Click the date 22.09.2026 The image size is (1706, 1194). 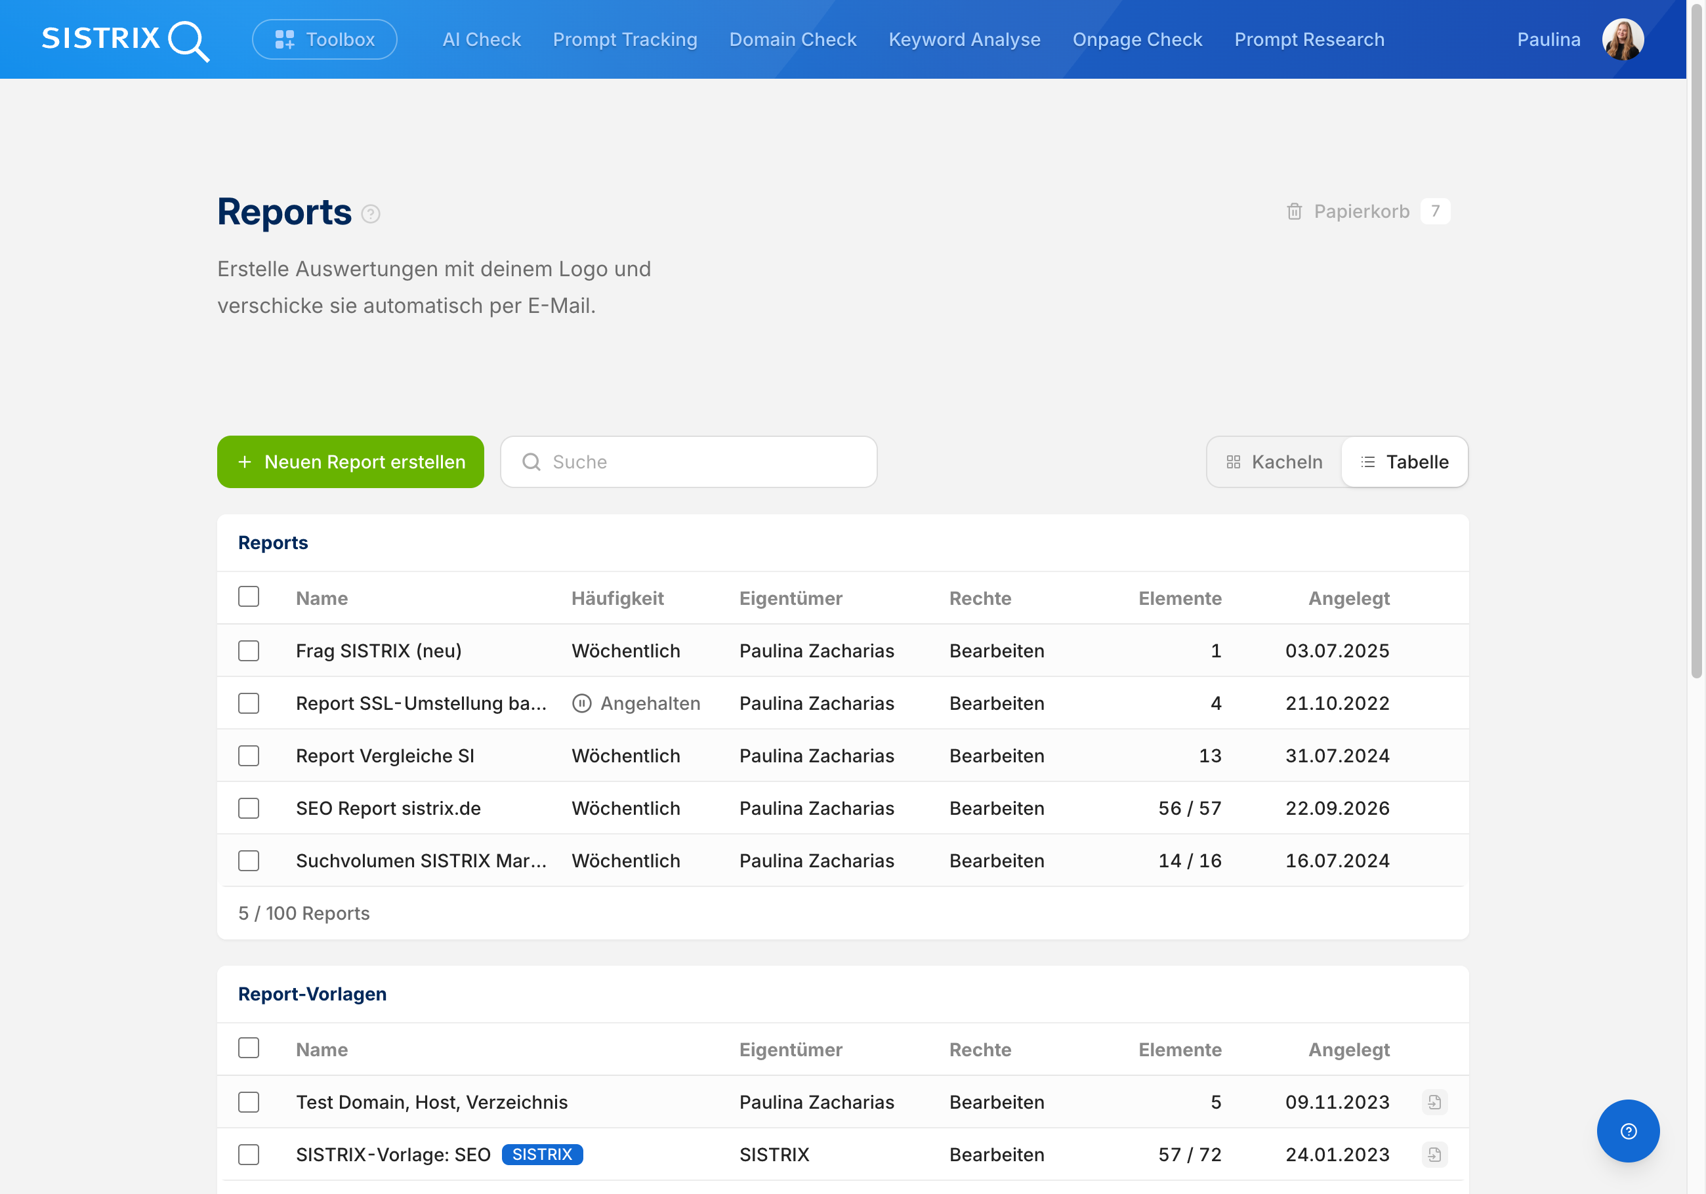1337,808
